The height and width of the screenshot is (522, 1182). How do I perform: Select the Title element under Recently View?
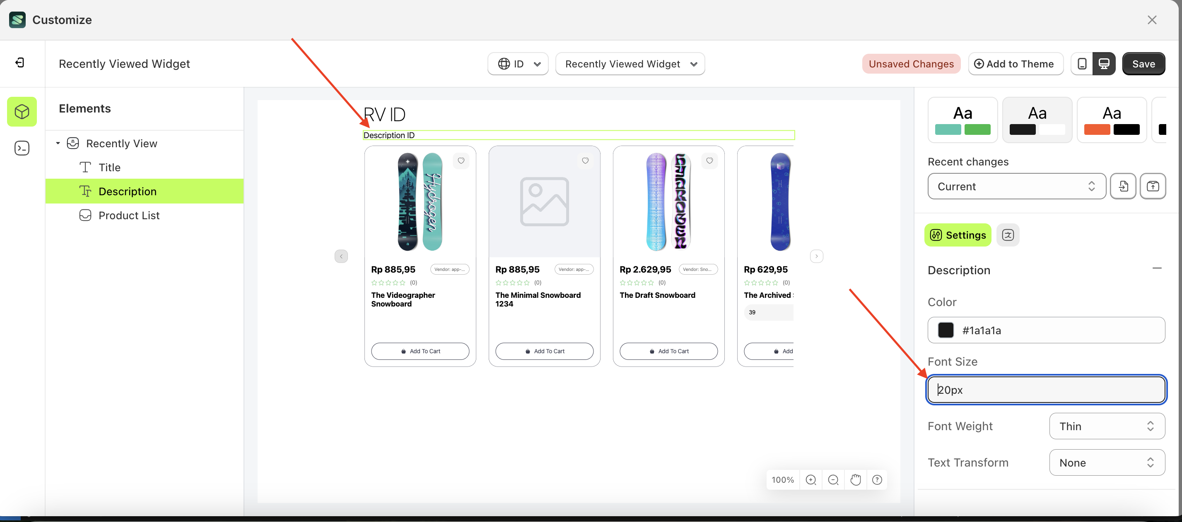click(109, 167)
